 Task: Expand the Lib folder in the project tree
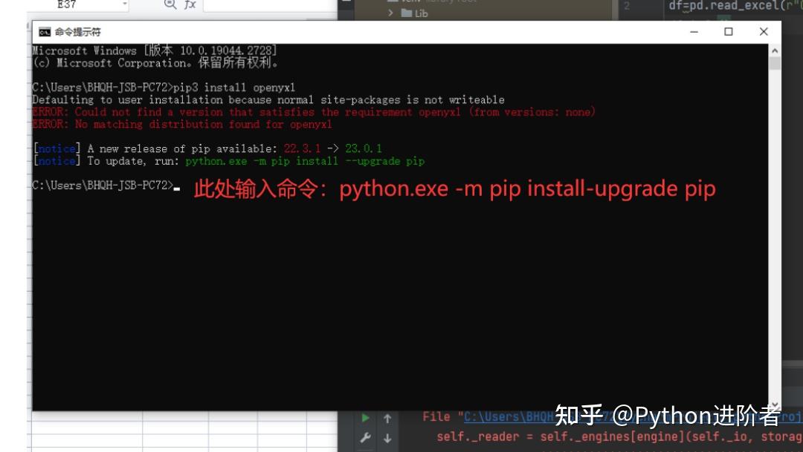point(392,13)
